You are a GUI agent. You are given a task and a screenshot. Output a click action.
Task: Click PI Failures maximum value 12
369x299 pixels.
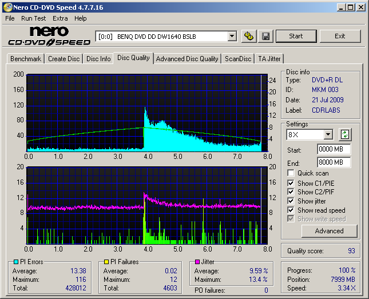[x=173, y=280]
